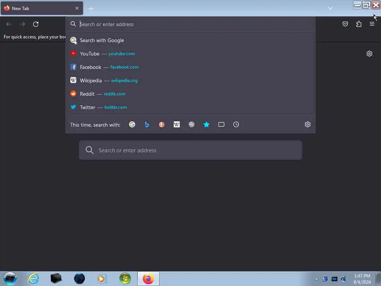Search open tabs using the tab icon

[x=221, y=124]
